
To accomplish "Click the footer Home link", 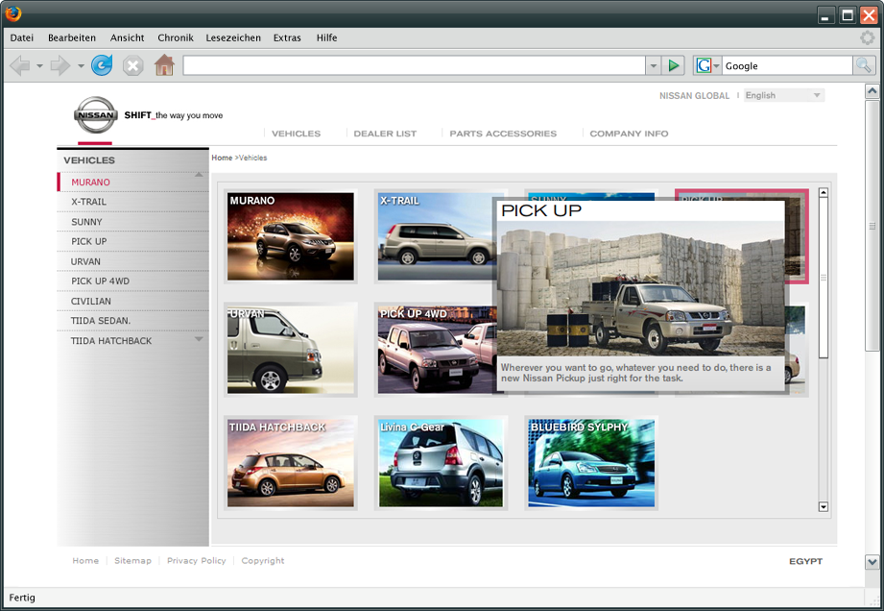I will pos(85,561).
